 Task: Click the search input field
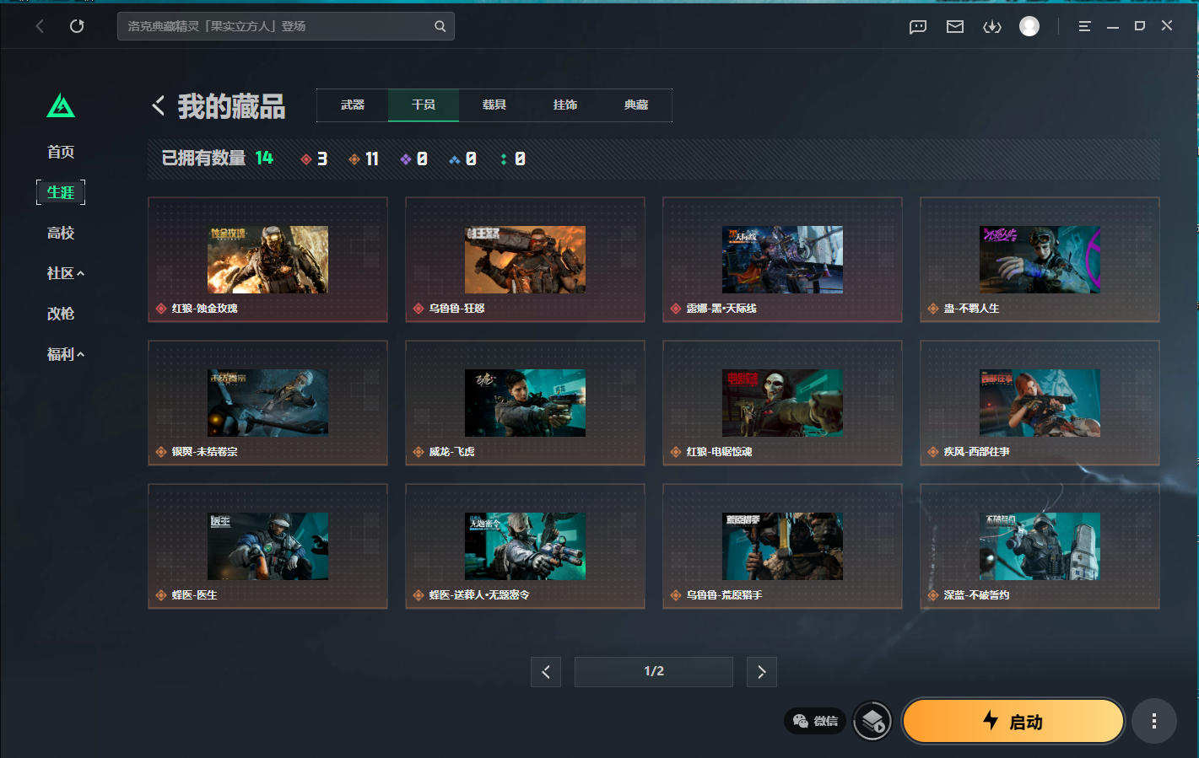[286, 26]
